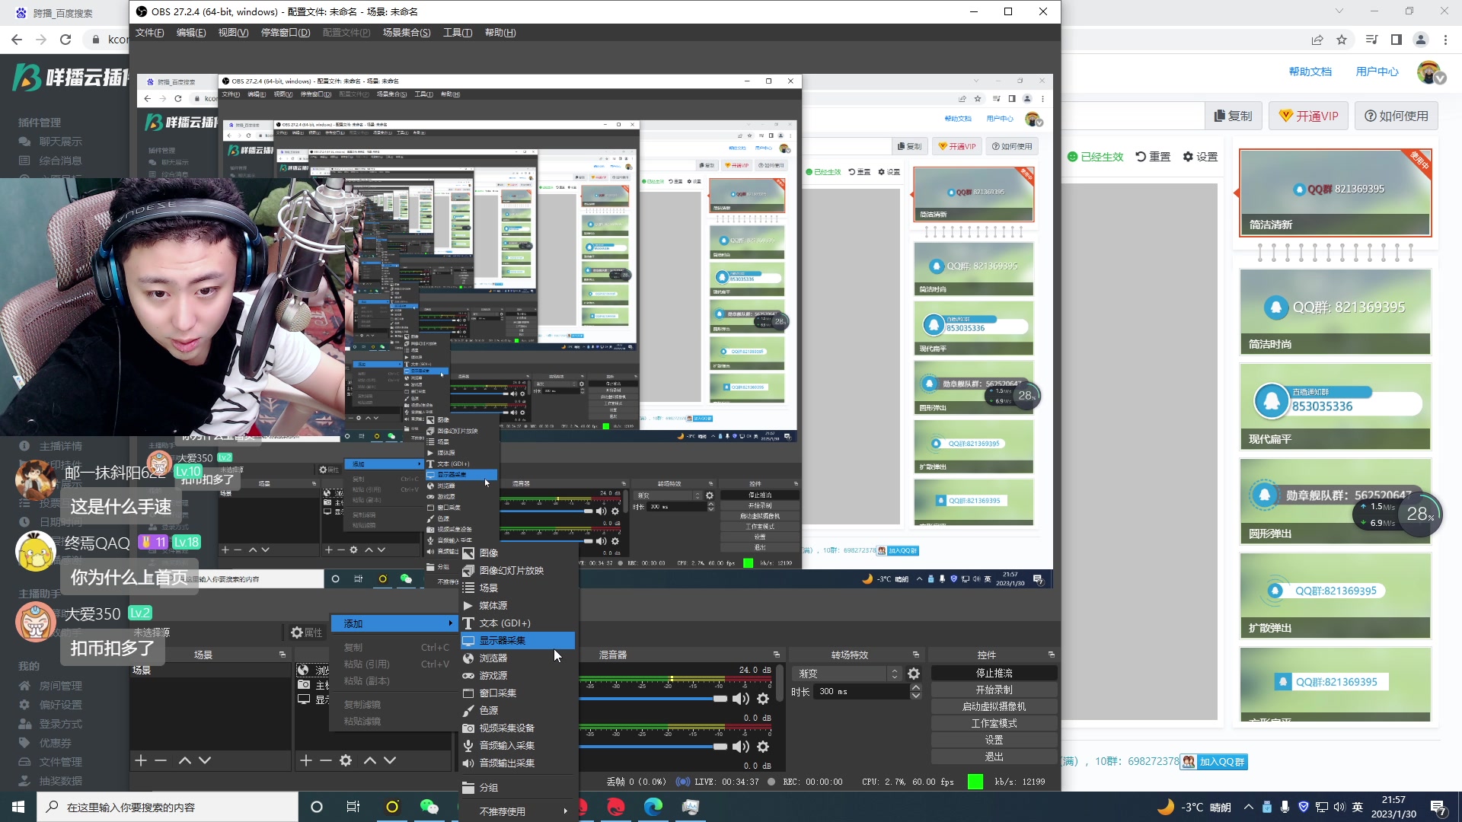
Task: Click 开通VIP button on webpage
Action: [x=1308, y=116]
